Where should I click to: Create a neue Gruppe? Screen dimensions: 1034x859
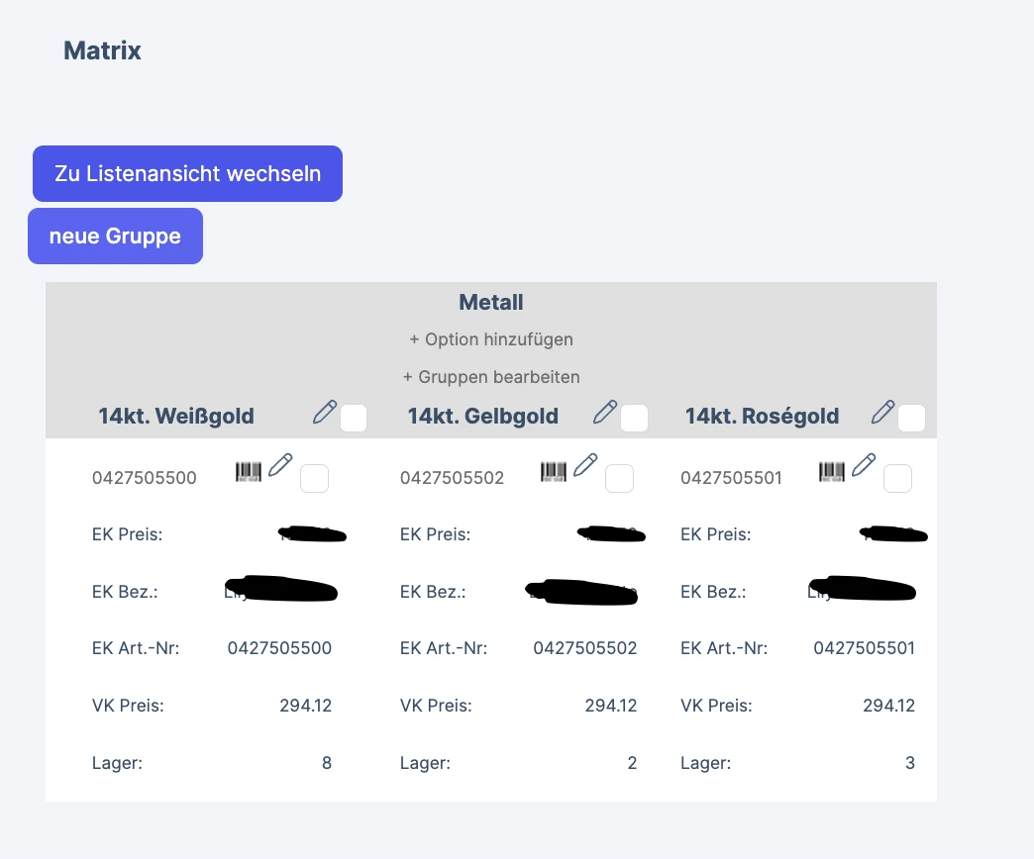pos(116,236)
